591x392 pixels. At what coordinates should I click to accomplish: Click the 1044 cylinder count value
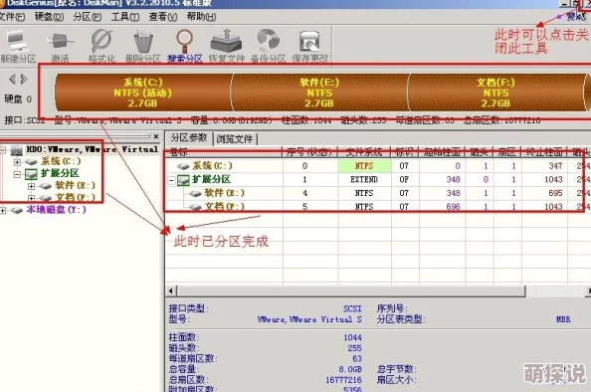tap(352, 337)
